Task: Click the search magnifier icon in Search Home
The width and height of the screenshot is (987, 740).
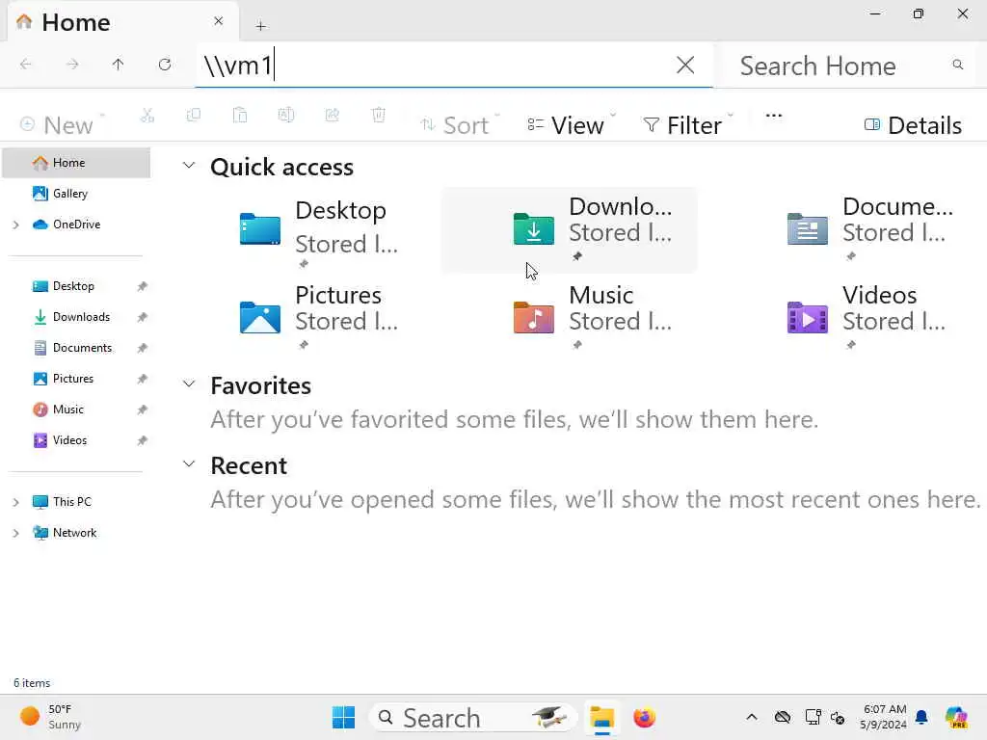Action: click(957, 65)
